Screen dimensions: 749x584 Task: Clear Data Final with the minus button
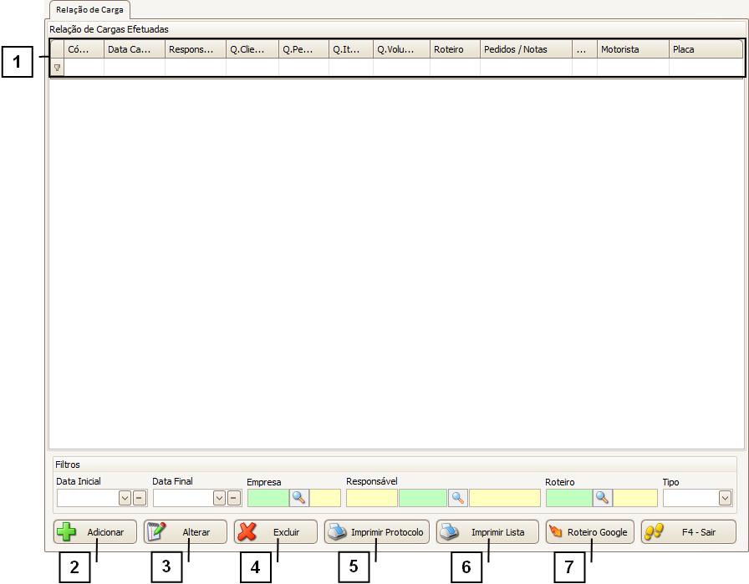(x=234, y=498)
